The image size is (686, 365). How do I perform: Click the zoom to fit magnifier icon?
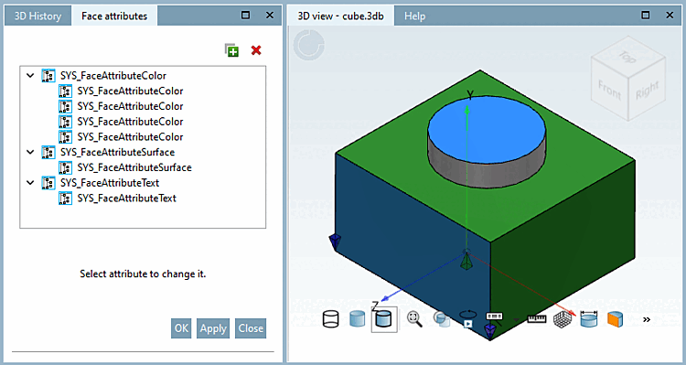tap(414, 319)
